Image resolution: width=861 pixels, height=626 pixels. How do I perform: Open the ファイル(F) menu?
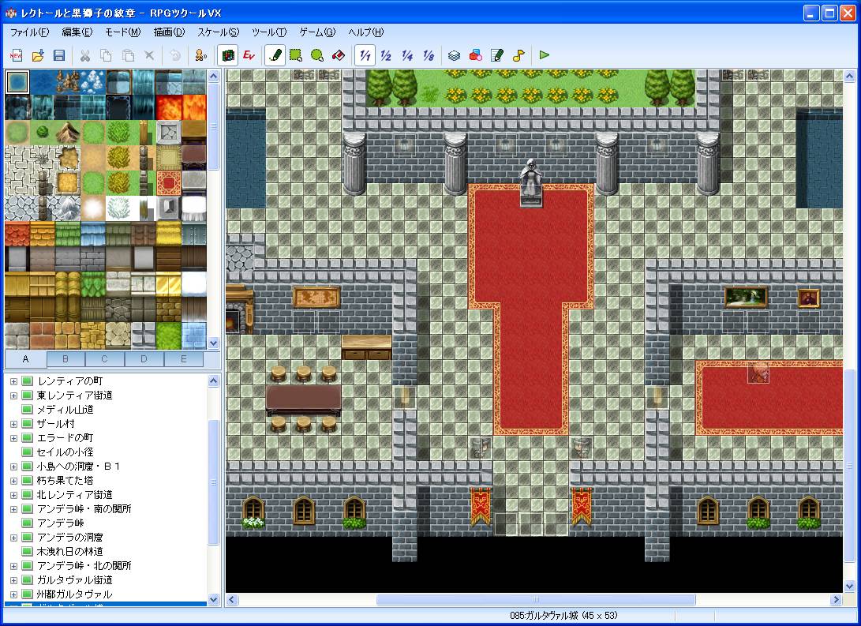click(x=30, y=32)
